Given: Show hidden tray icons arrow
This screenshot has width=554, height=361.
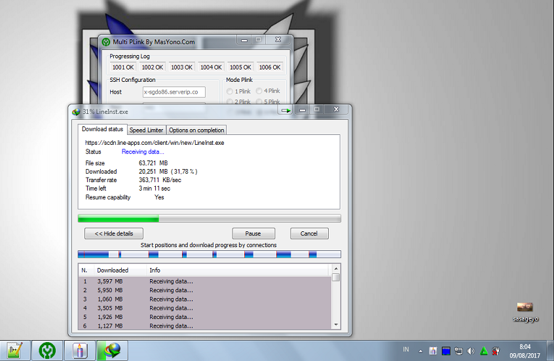Looking at the screenshot, I should click(x=420, y=351).
